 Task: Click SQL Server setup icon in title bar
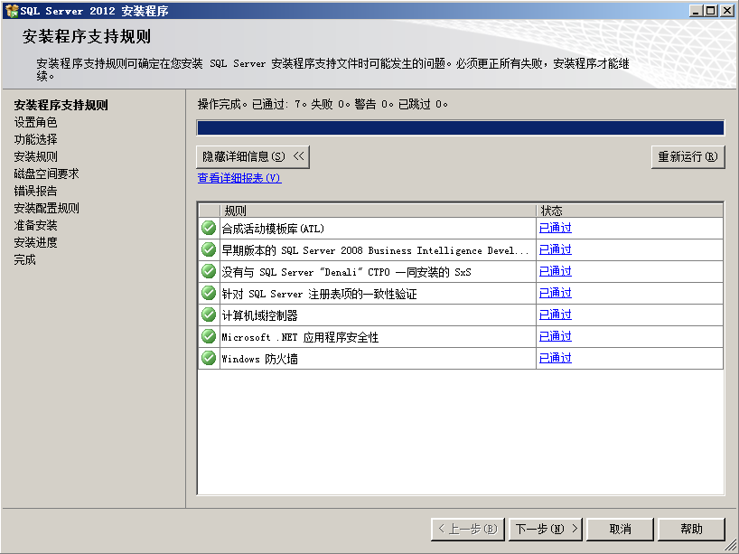(12, 10)
